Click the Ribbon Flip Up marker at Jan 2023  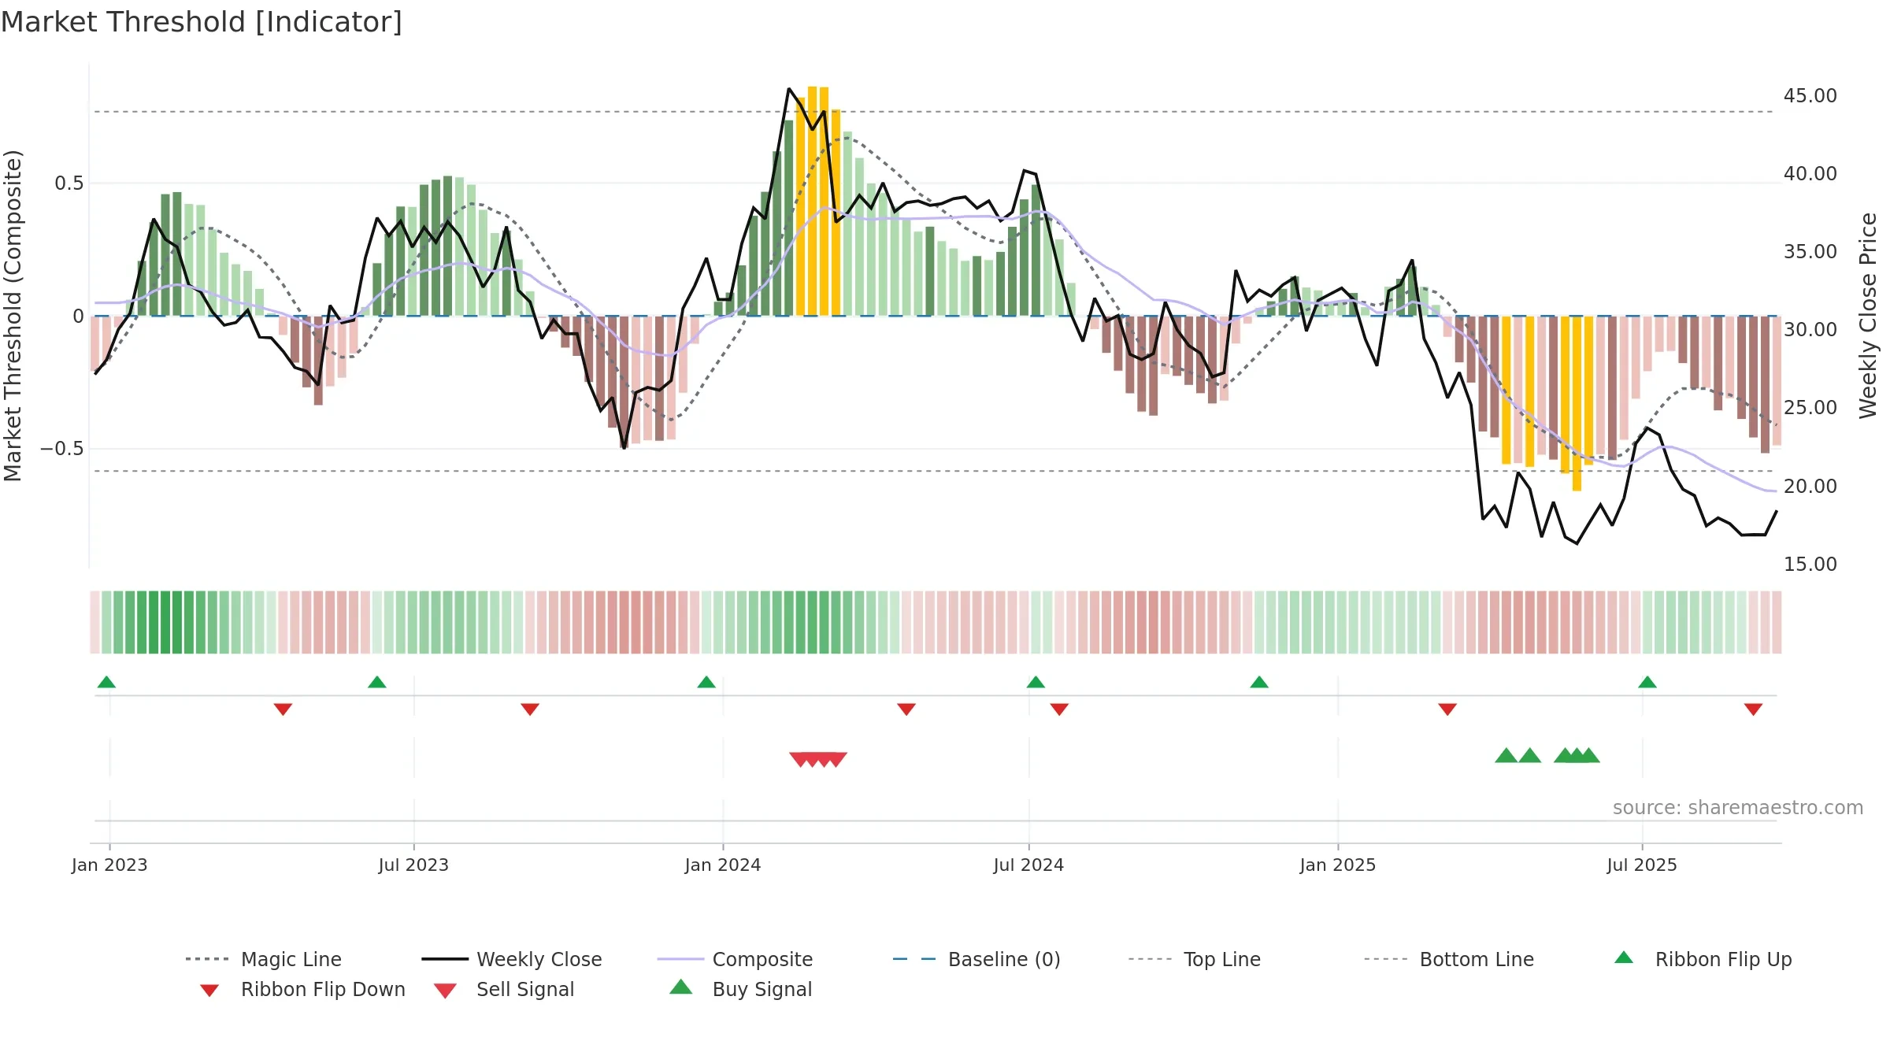coord(106,682)
